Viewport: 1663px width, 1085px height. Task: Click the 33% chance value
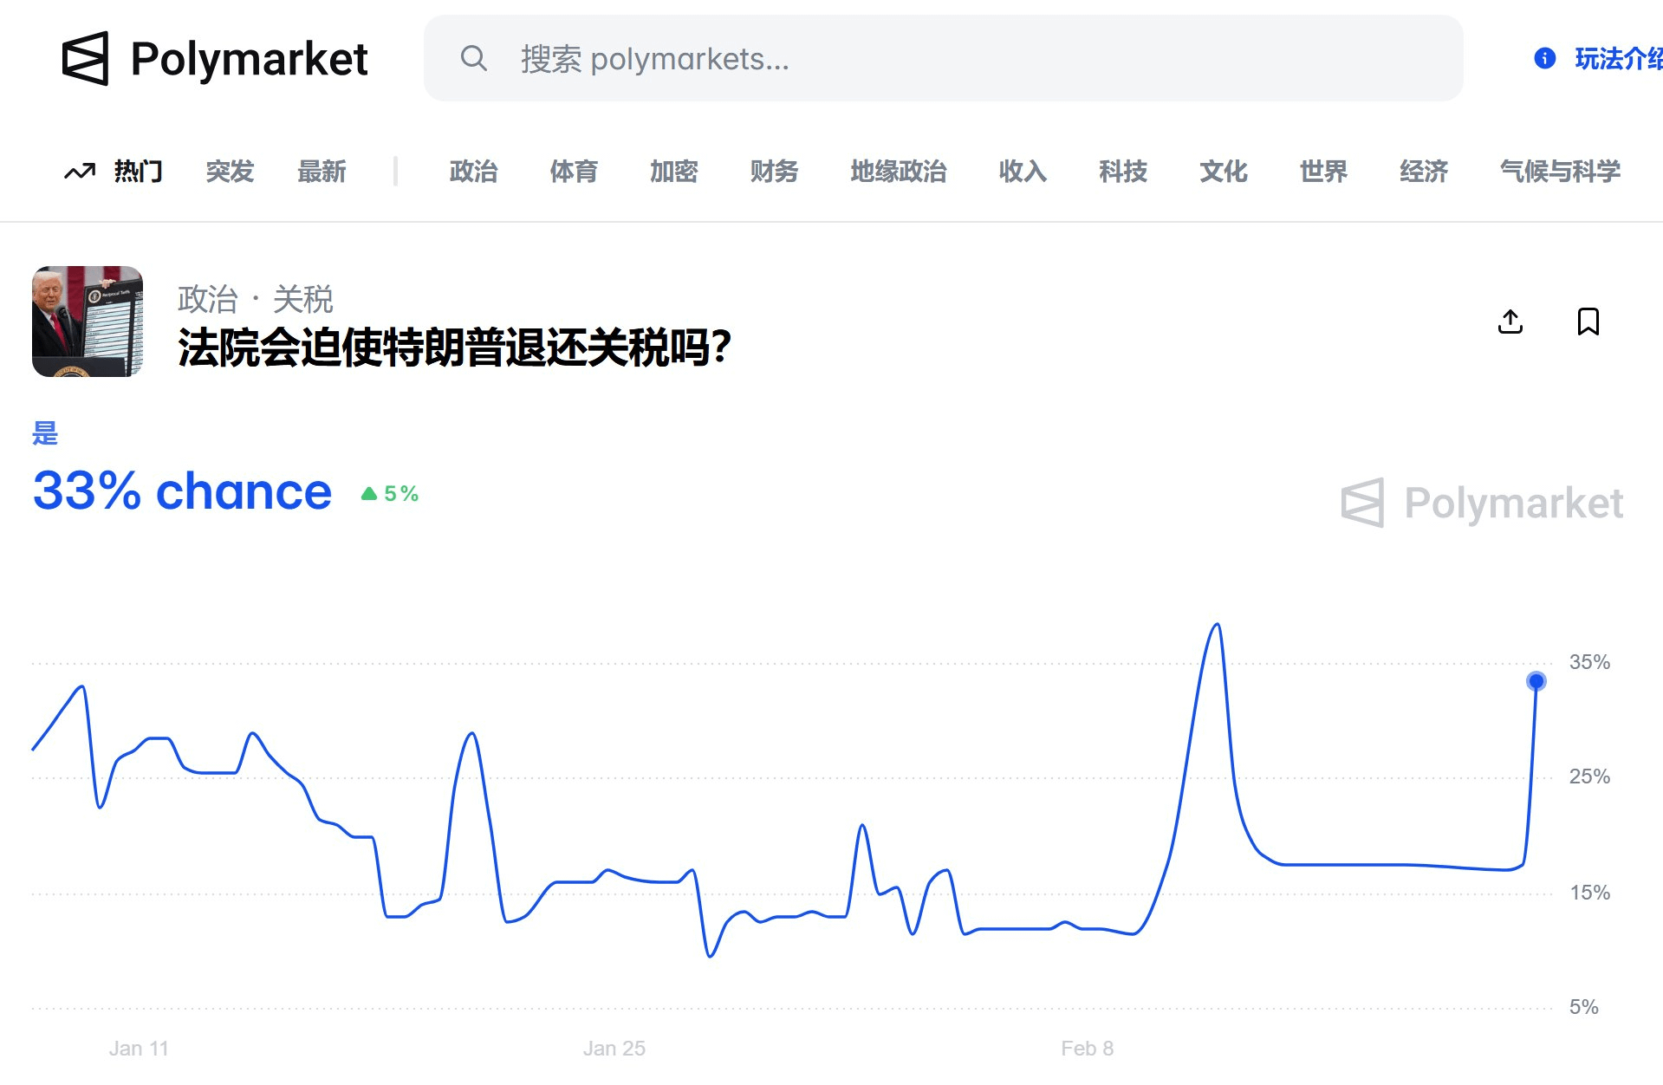[x=182, y=491]
